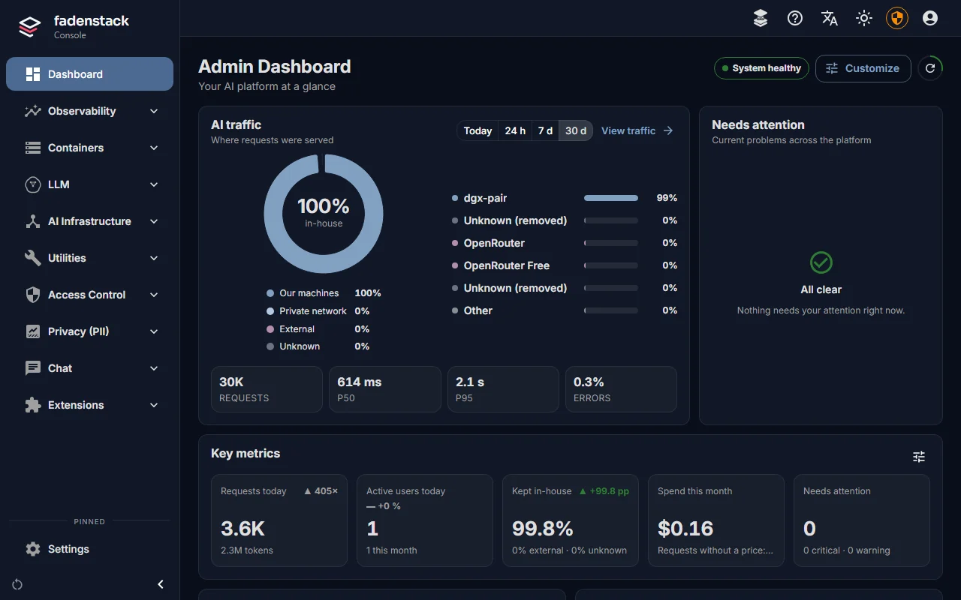This screenshot has width=961, height=600.
Task: Click the Containers server icon
Action: (x=32, y=148)
